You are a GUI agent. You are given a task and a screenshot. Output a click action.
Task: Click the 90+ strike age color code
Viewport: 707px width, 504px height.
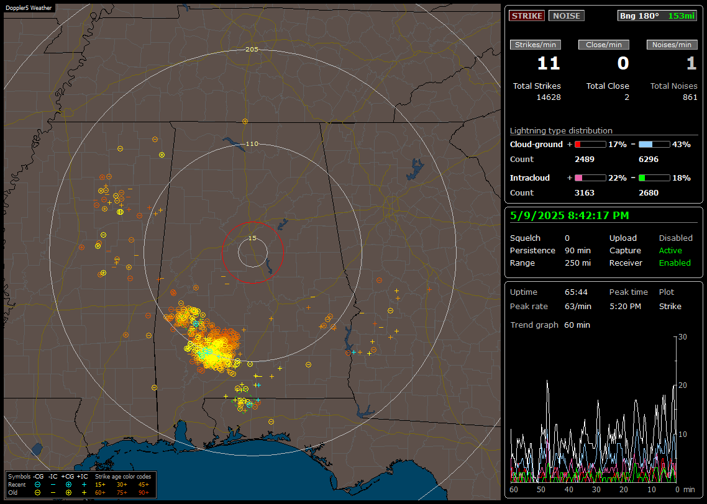pyautogui.click(x=144, y=493)
